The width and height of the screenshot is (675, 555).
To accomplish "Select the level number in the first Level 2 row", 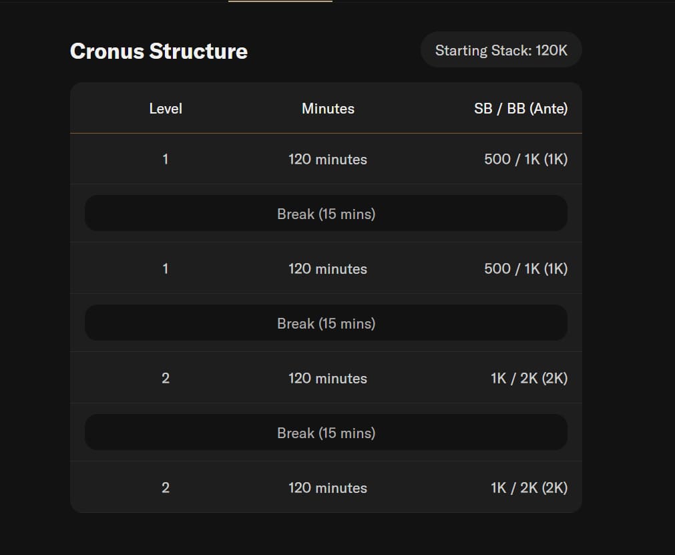I will click(x=166, y=378).
